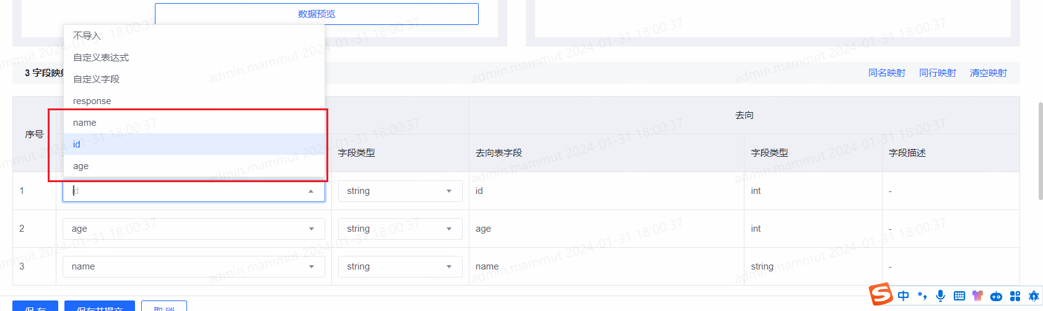Start Sogou voice input microphone
Viewport: 1043px width, 311px height.
pyautogui.click(x=940, y=296)
